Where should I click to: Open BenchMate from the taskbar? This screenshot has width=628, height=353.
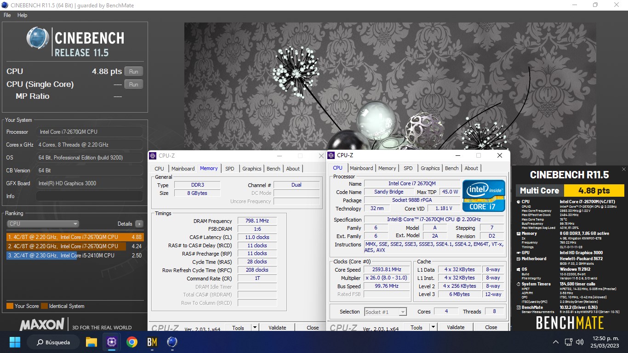tap(152, 342)
